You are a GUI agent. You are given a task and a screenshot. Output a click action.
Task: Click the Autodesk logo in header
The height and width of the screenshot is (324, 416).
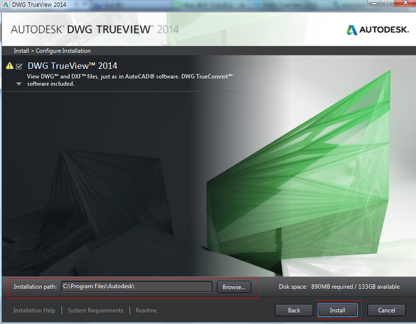pyautogui.click(x=378, y=29)
